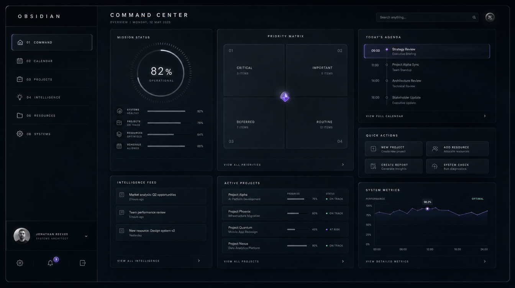Open the notifications bell icon
The height and width of the screenshot is (288, 515).
click(x=50, y=263)
